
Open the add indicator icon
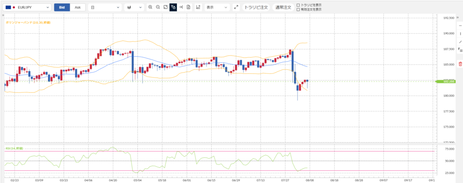[x=198, y=7]
